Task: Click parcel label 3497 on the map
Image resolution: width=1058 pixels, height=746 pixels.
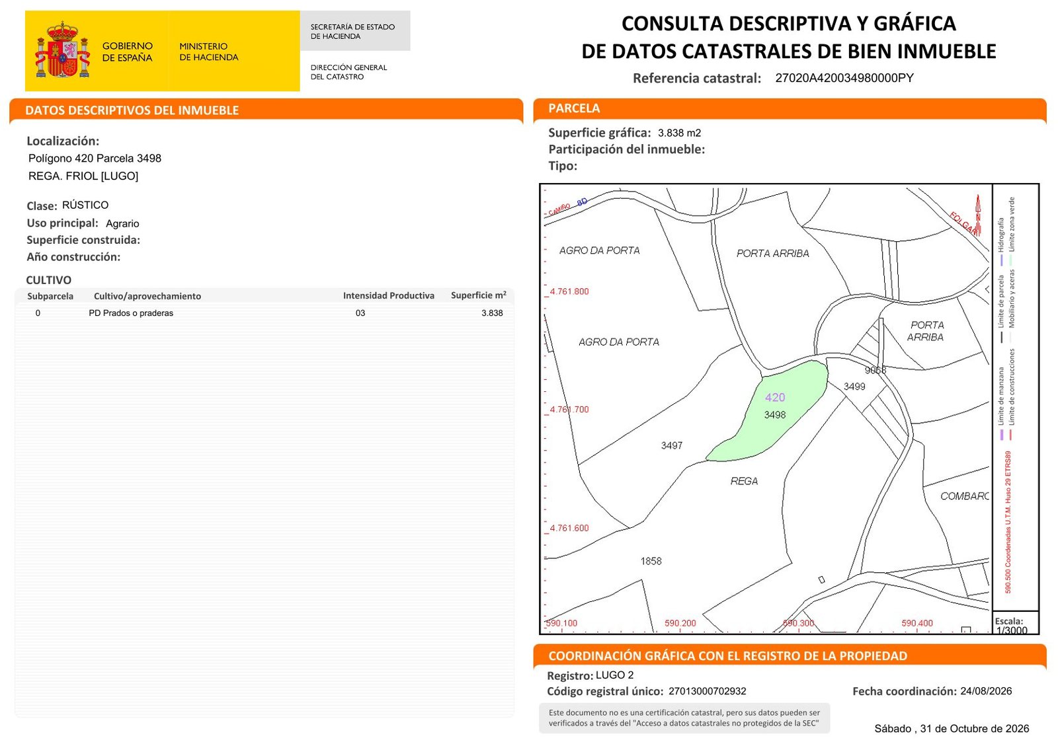Action: (x=672, y=446)
